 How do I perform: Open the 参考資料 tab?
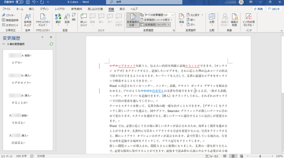(x=76, y=9)
